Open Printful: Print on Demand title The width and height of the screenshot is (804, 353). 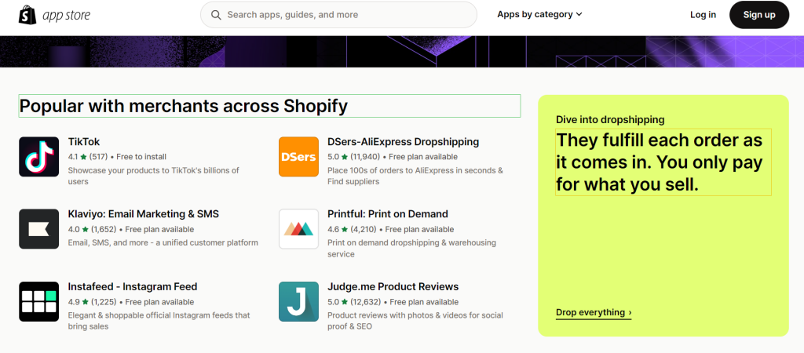(388, 214)
